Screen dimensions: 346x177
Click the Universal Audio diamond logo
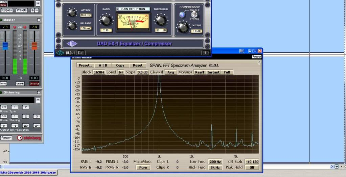pos(72,44)
